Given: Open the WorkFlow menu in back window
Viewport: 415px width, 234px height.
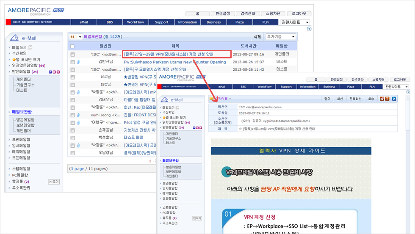Looking at the screenshot, I should coord(136,22).
